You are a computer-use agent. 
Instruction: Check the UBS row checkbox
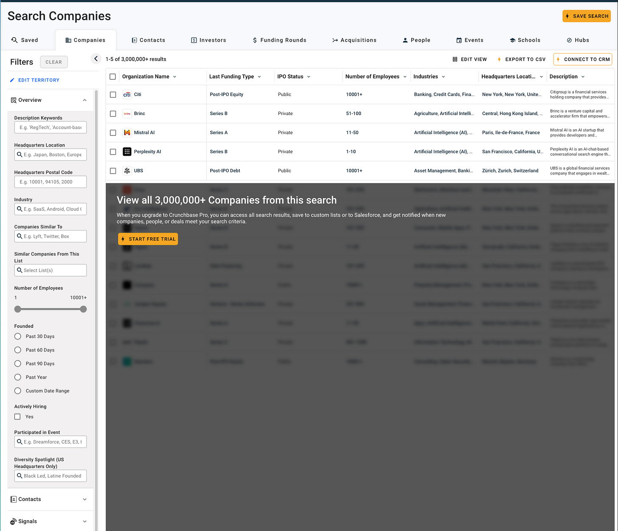113,171
